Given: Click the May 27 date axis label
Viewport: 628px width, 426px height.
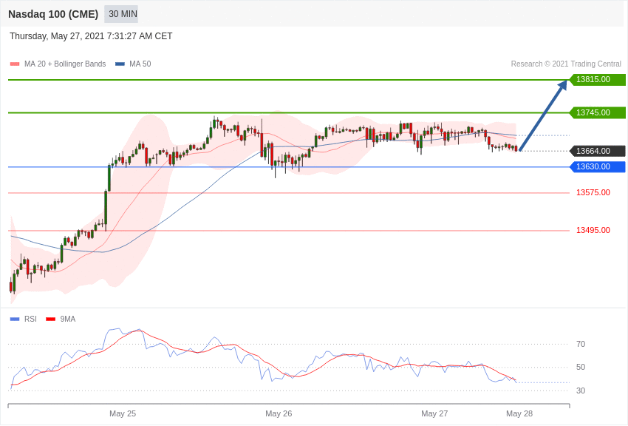Looking at the screenshot, I should pos(434,413).
